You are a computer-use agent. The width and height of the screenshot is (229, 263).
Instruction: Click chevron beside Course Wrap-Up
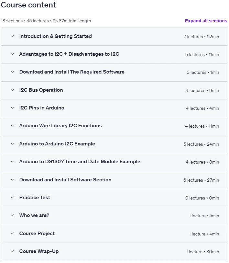pos(12,251)
